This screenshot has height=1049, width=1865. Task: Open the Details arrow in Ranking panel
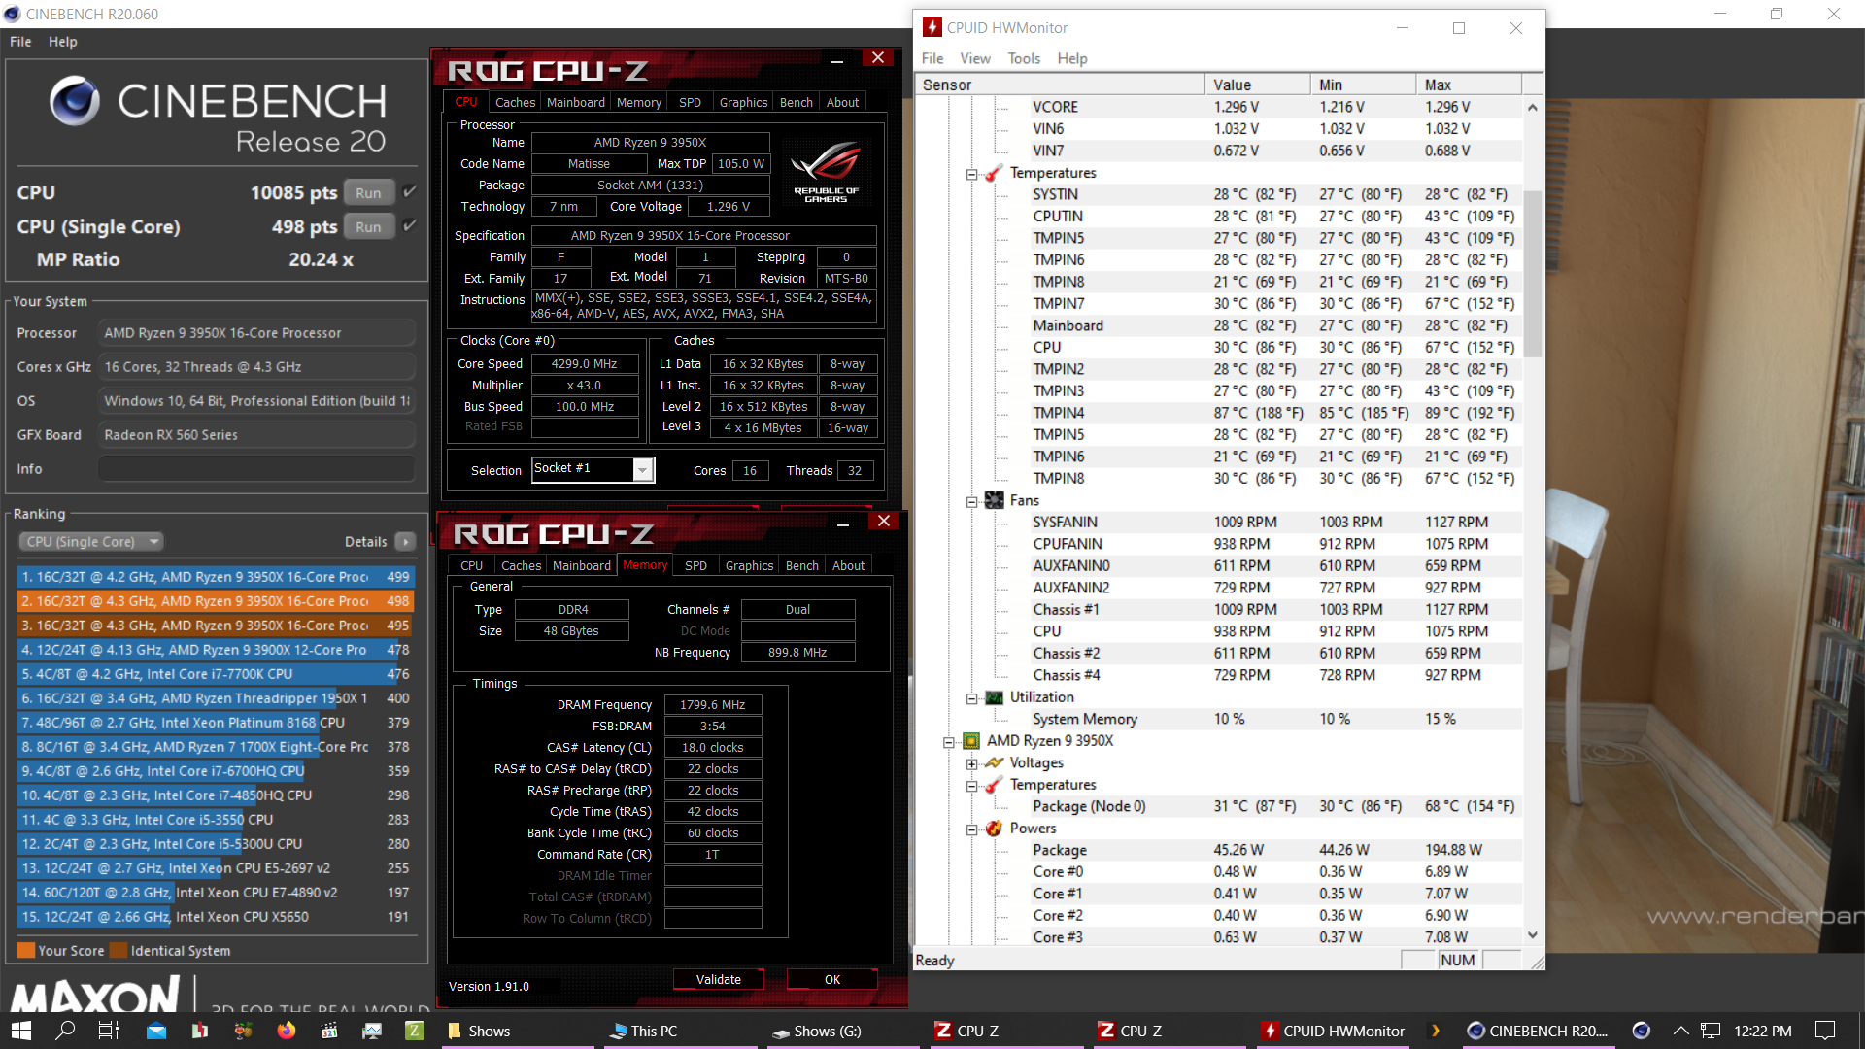tap(406, 542)
